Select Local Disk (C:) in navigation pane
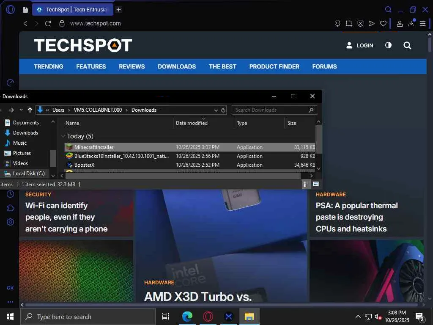This screenshot has width=433, height=325. click(x=28, y=174)
